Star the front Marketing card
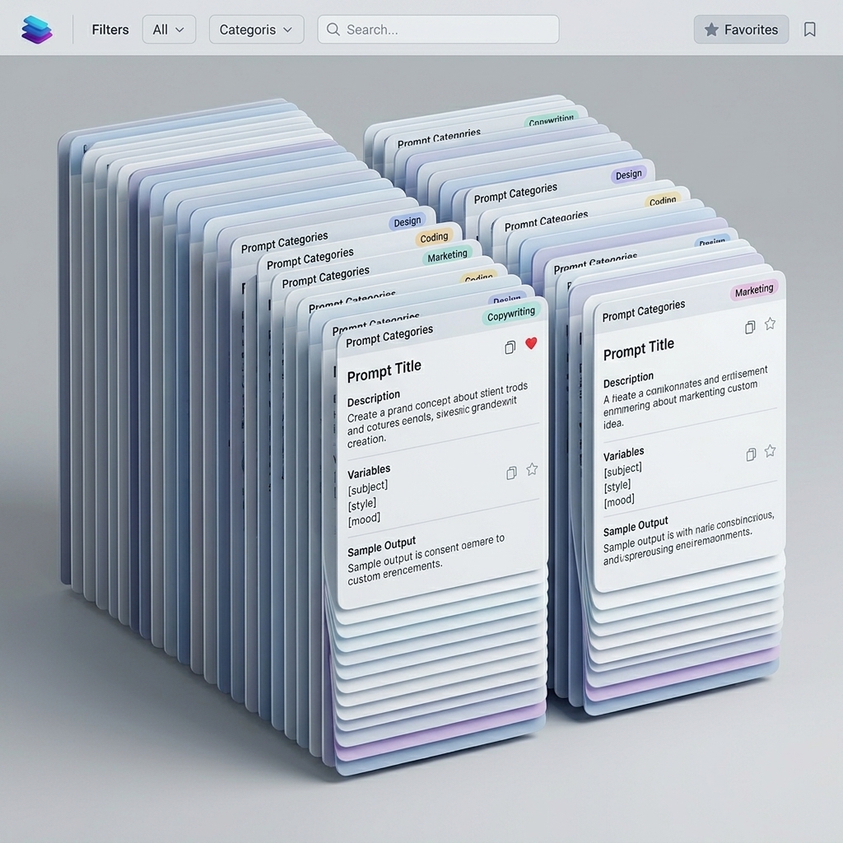The image size is (843, 843). coord(770,323)
